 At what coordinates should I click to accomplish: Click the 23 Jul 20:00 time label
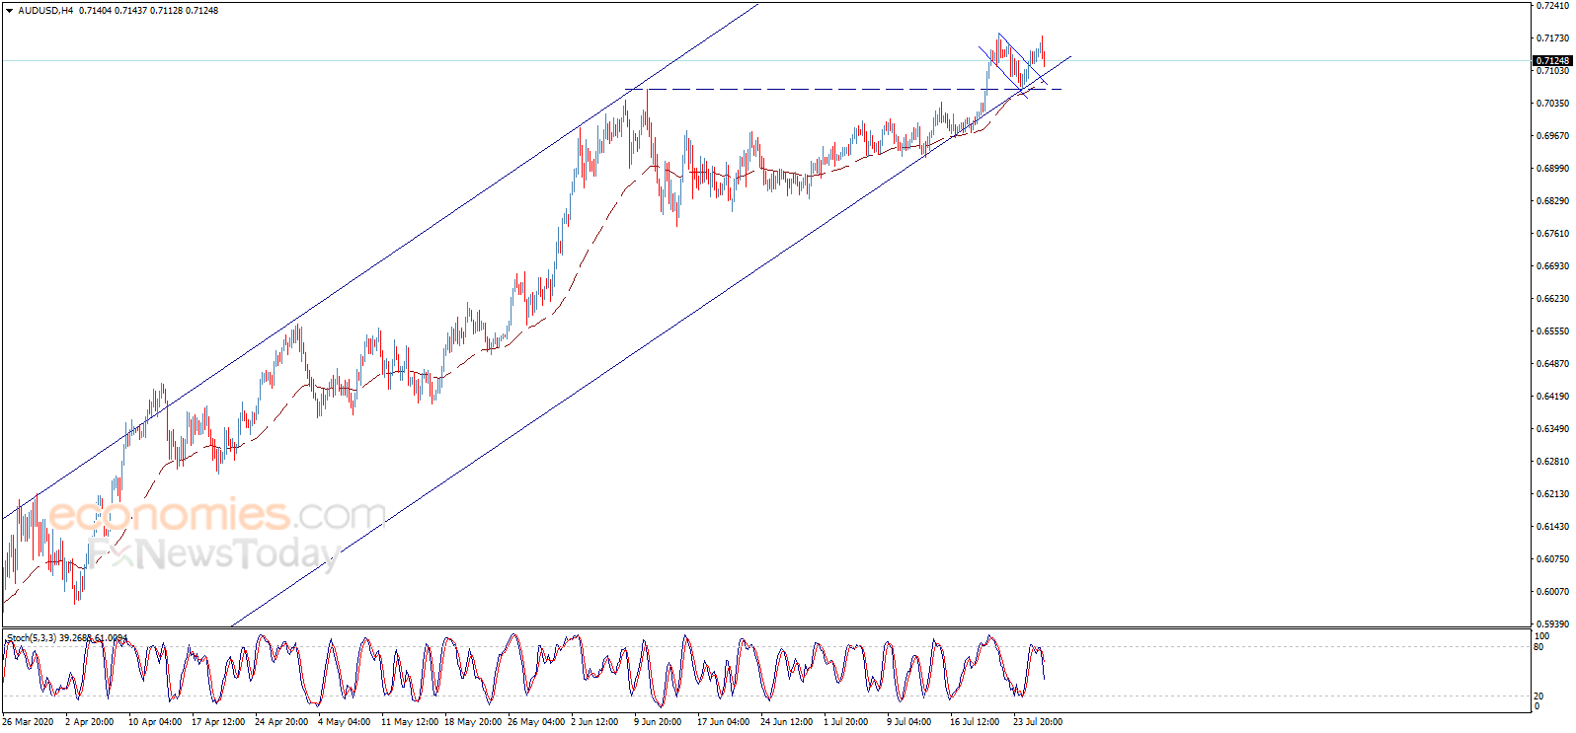point(1038,722)
